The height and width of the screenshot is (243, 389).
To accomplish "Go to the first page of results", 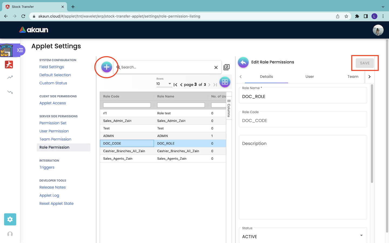I will coord(175,85).
